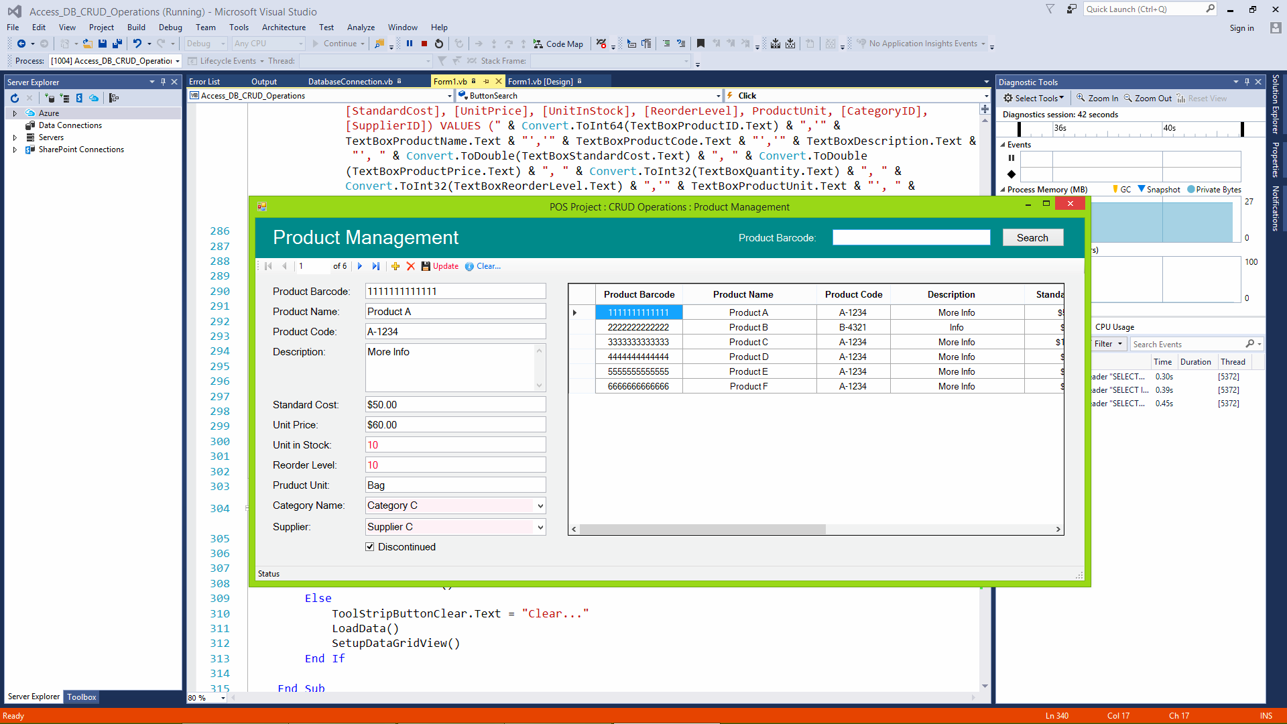The image size is (1287, 724).
Task: Navigate backward with the blue arrow icon
Action: point(21,44)
